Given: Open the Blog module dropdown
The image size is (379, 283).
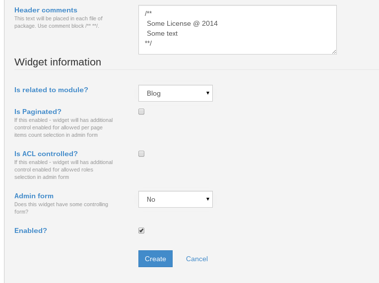Looking at the screenshot, I should click(176, 93).
